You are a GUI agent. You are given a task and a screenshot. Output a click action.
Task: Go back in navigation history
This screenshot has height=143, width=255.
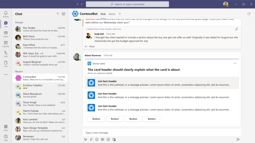click(77, 4)
